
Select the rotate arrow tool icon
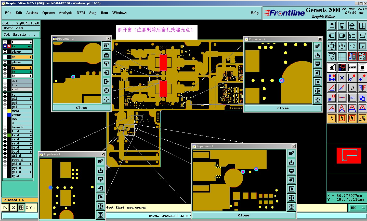coord(352,88)
